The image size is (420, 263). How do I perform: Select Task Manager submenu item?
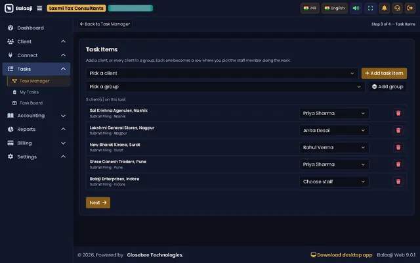tap(39, 81)
